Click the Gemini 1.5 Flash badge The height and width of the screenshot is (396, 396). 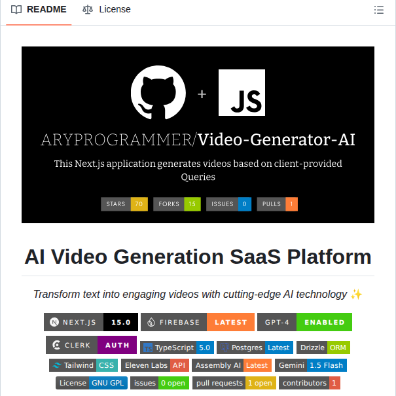tap(311, 365)
